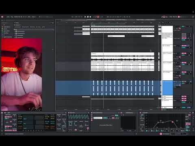Select the first Phrases clip in arranger
The image size is (195, 146).
click(x=116, y=36)
